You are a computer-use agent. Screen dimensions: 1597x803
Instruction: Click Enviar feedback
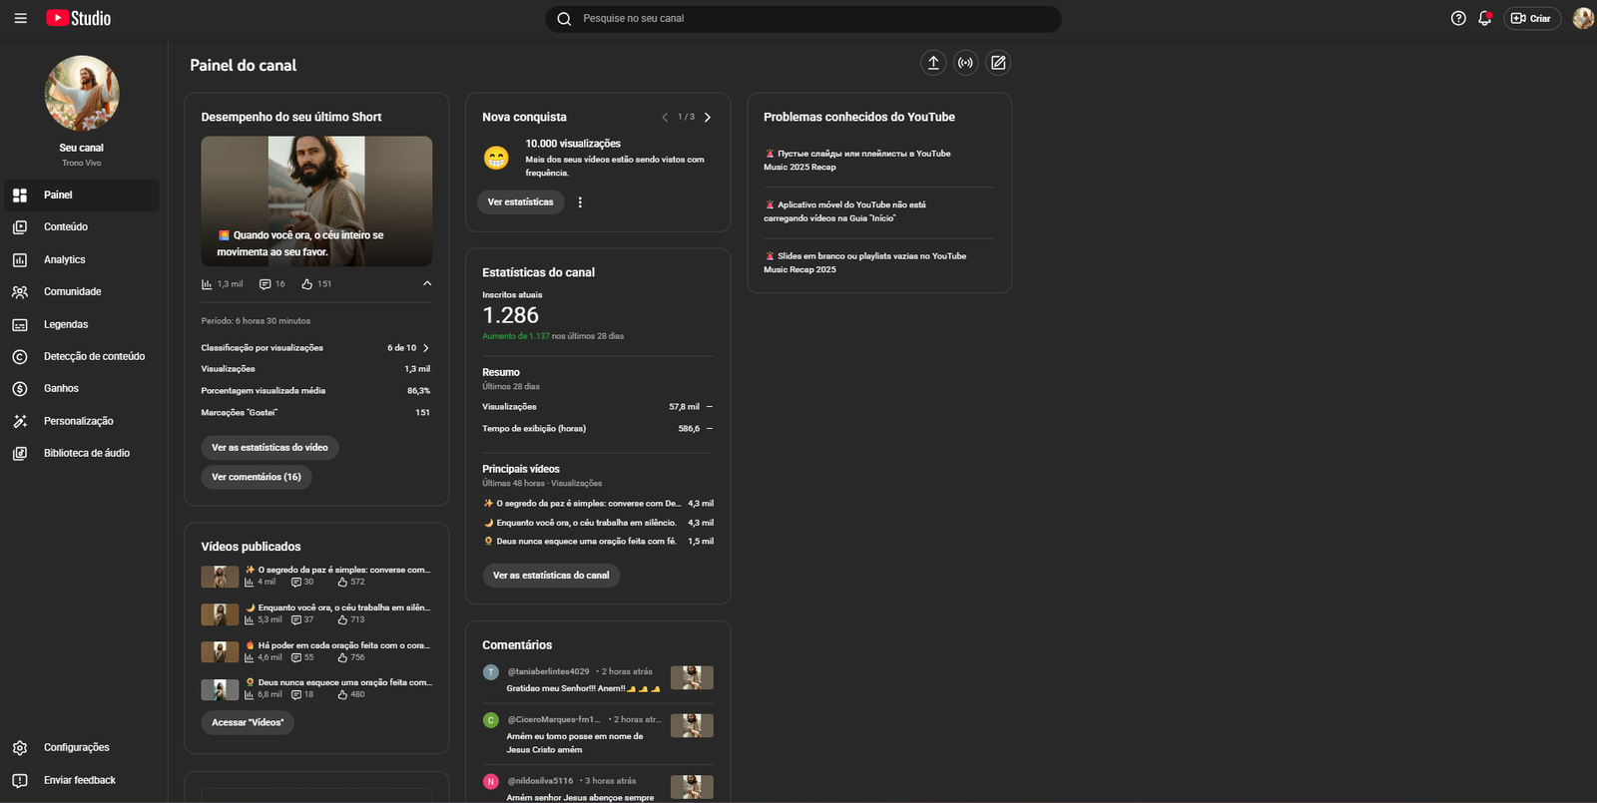[82, 780]
